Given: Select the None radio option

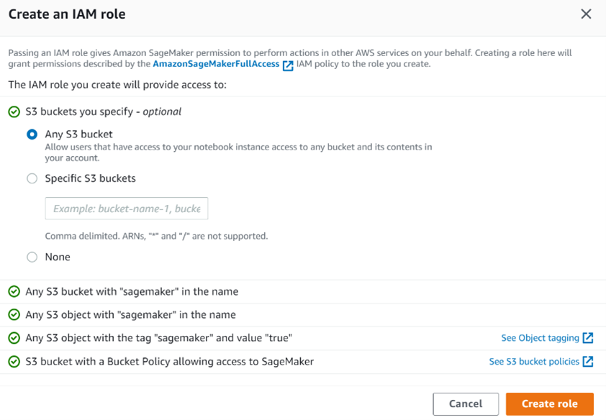Looking at the screenshot, I should tap(32, 257).
